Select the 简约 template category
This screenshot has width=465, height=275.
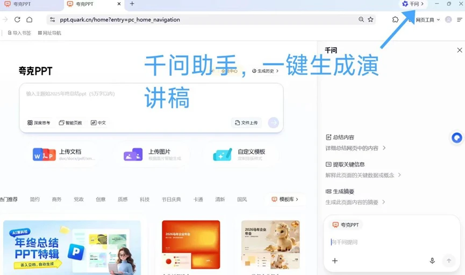tap(35, 199)
